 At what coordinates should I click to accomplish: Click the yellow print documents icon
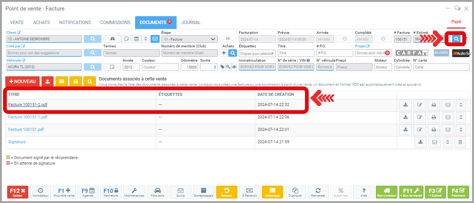point(76,81)
